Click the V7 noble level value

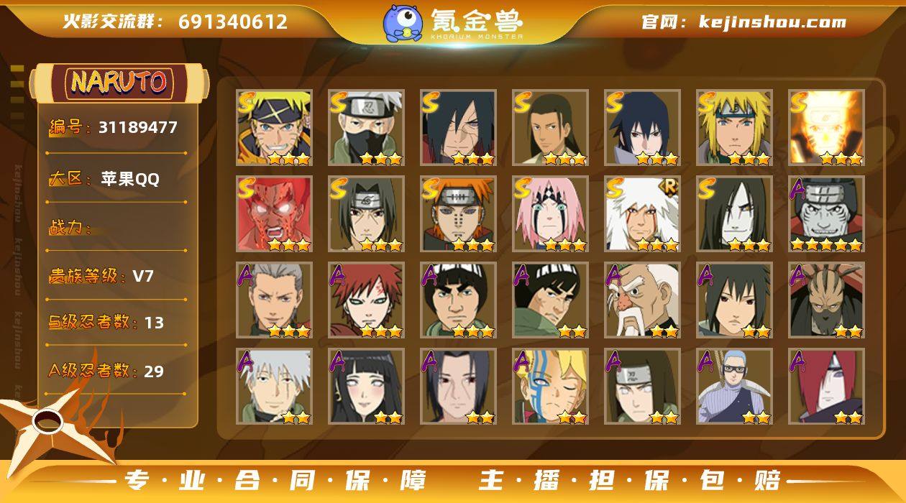click(x=143, y=276)
